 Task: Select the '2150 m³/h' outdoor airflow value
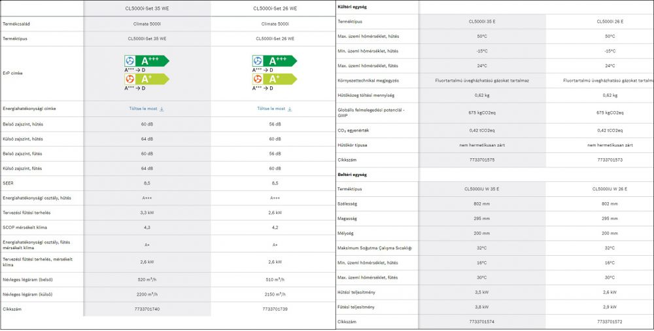[x=275, y=294]
